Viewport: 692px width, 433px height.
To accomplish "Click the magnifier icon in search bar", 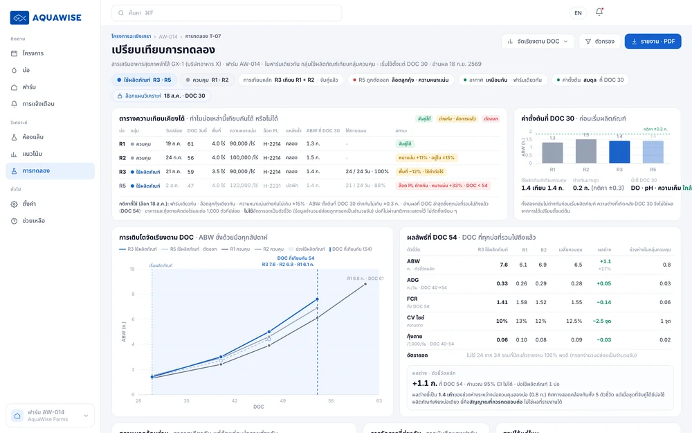I will pyautogui.click(x=121, y=12).
